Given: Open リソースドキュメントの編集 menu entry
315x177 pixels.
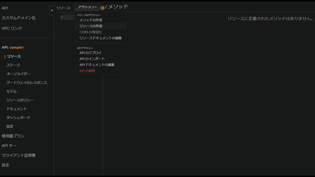Looking at the screenshot, I should click(100, 38).
